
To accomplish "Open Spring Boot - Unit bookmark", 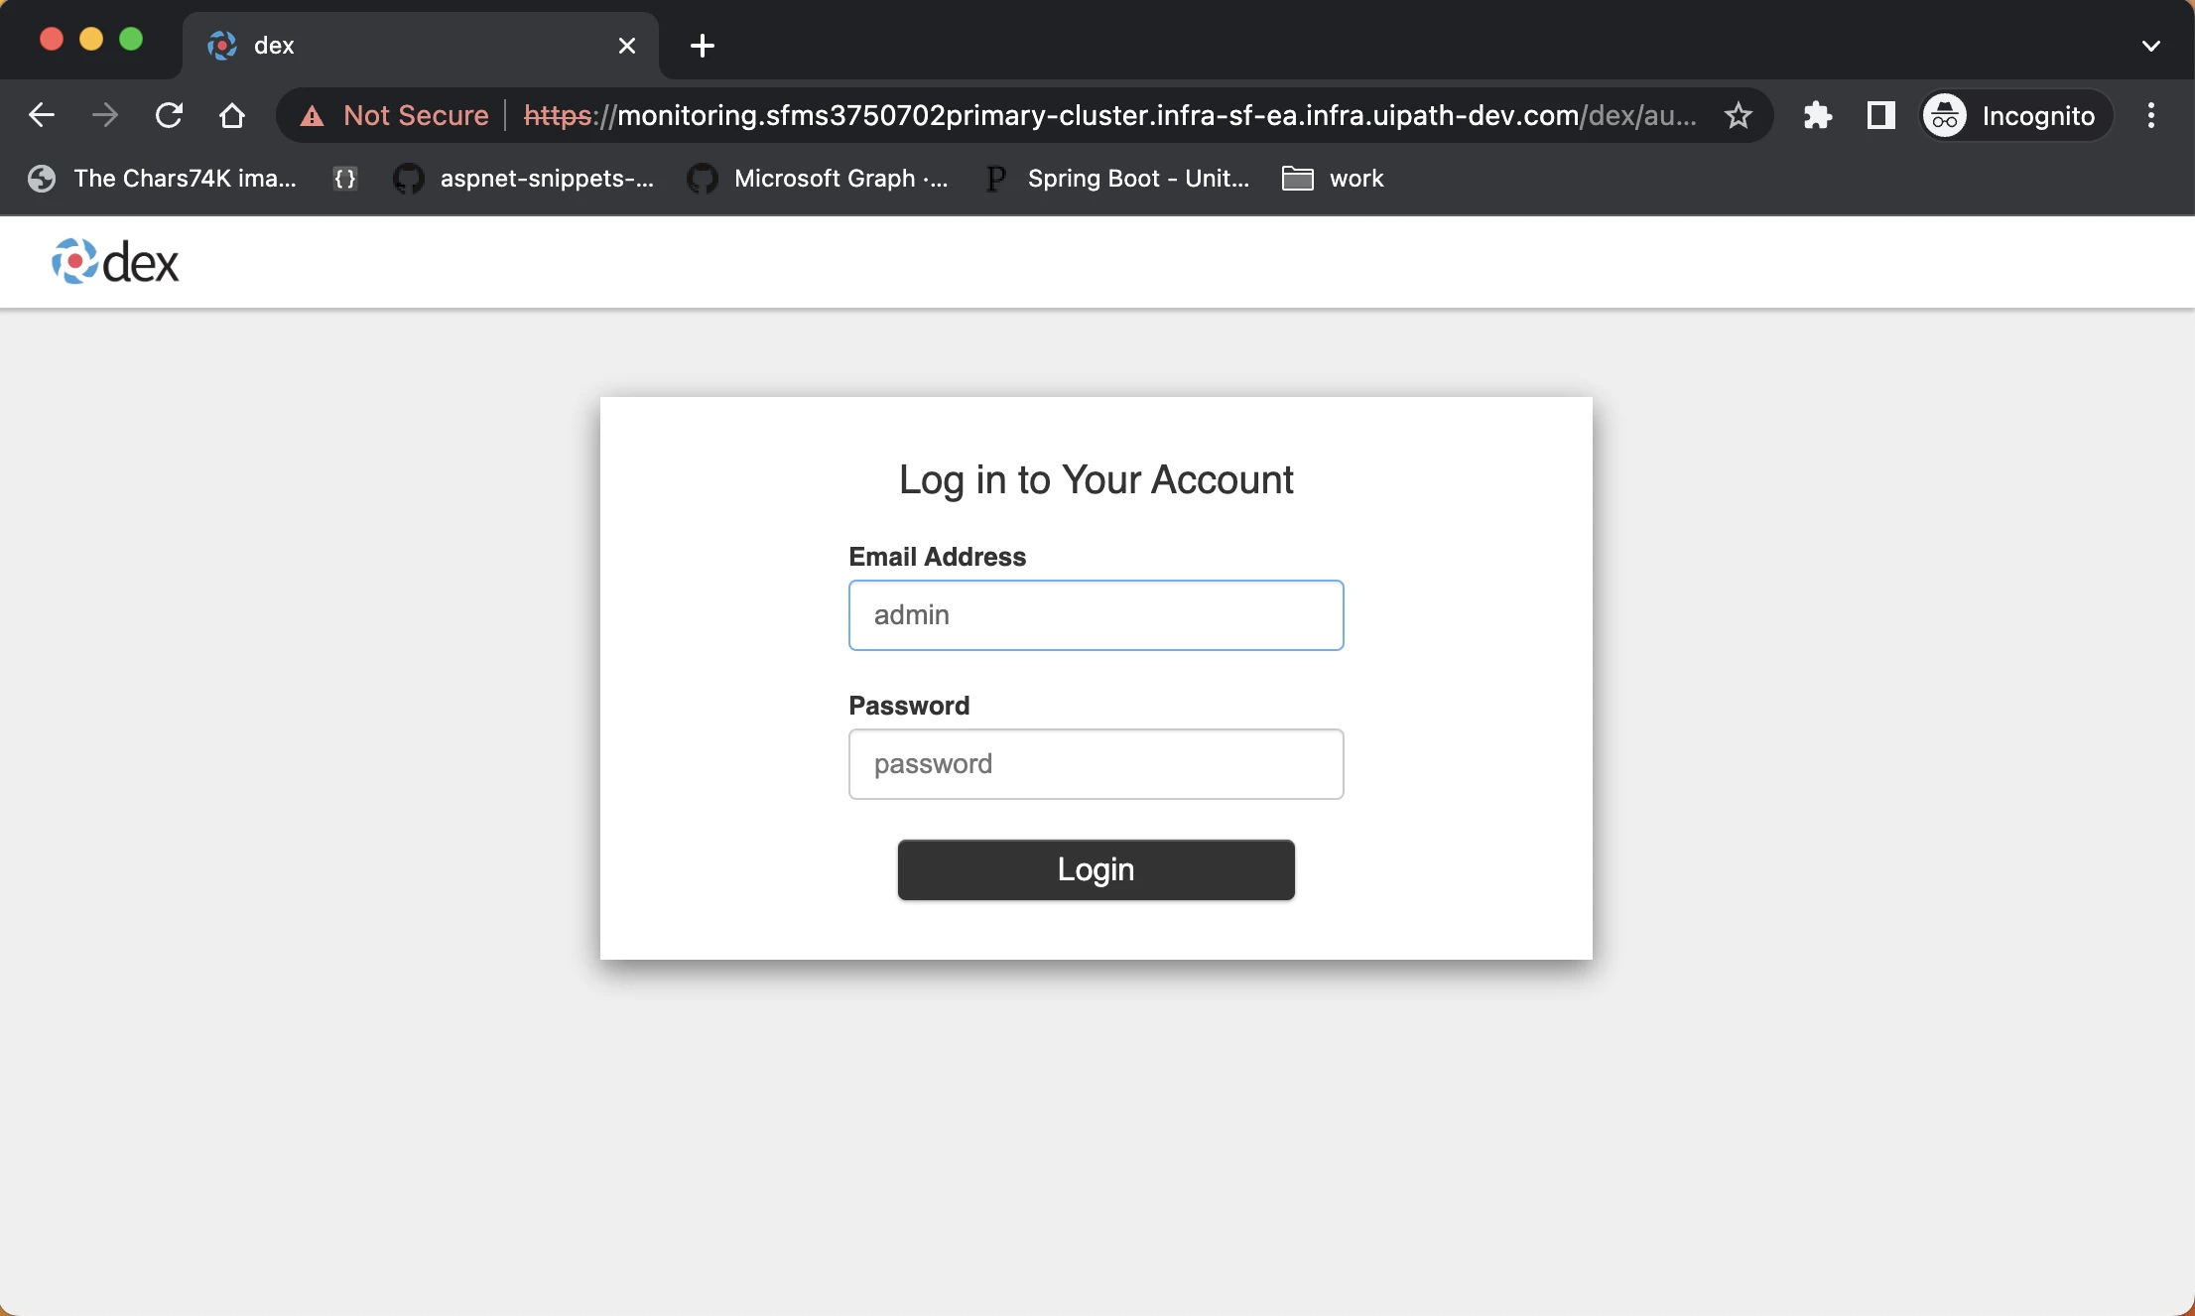I will 1116,179.
